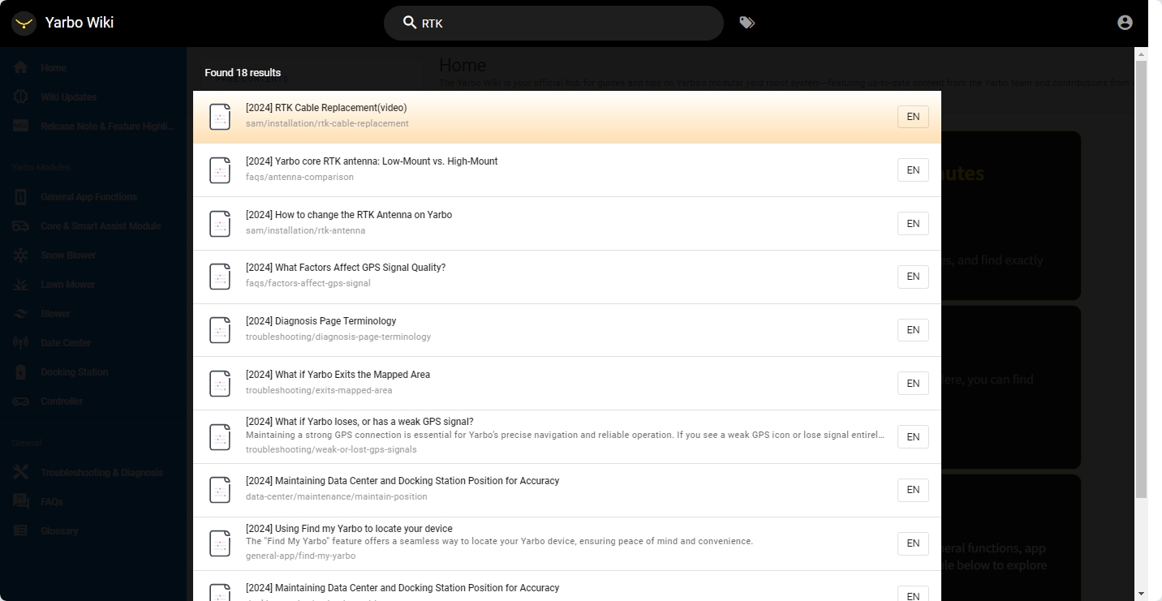Click EN badge on exits-mapped-area row
This screenshot has height=601, width=1162.
pos(913,384)
